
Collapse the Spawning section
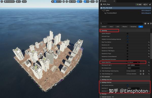tap(101, 31)
